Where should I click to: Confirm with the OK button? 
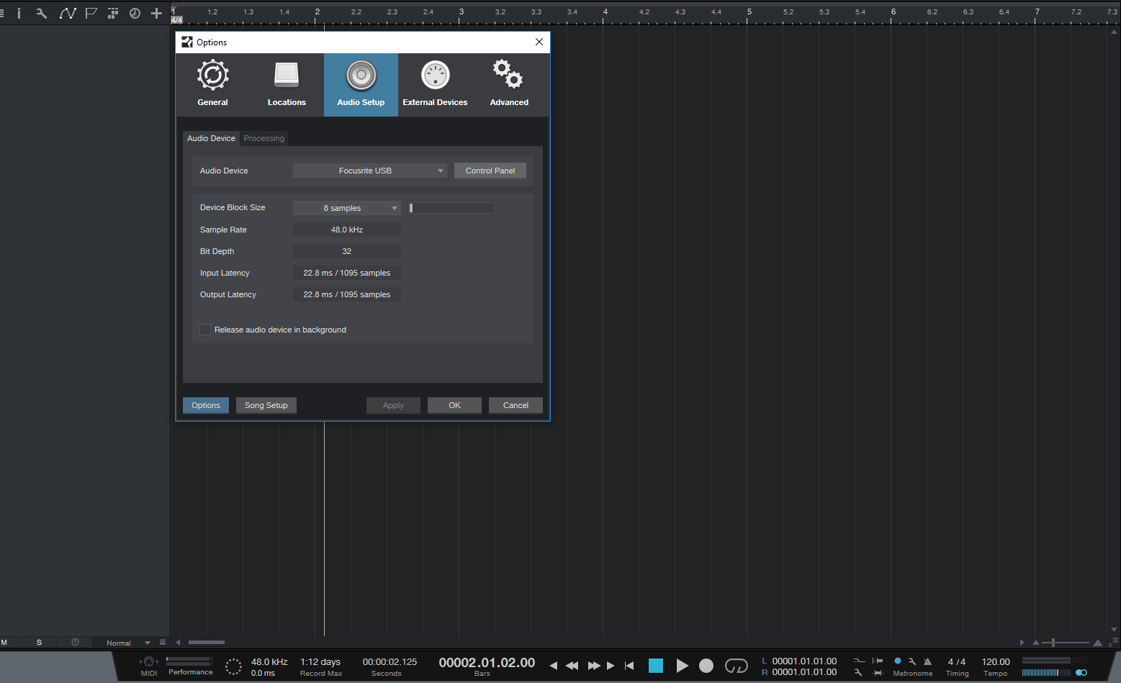pos(454,405)
